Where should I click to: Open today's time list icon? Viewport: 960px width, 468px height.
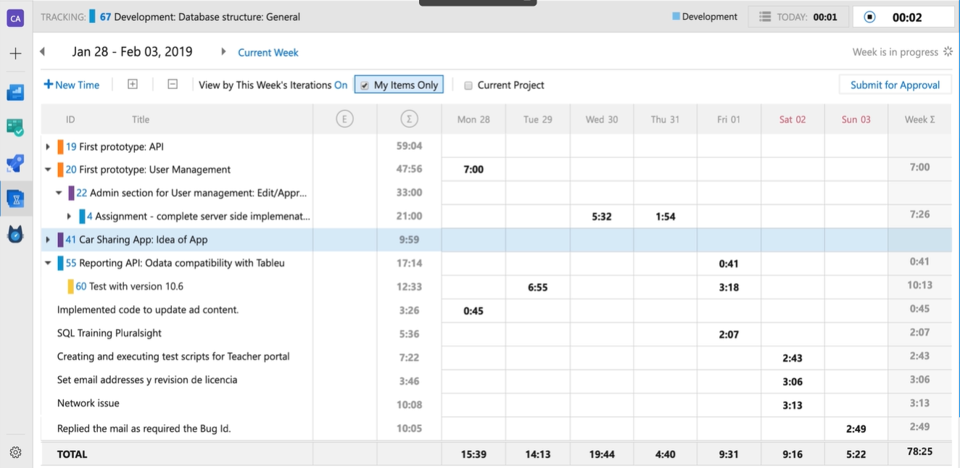(x=765, y=17)
